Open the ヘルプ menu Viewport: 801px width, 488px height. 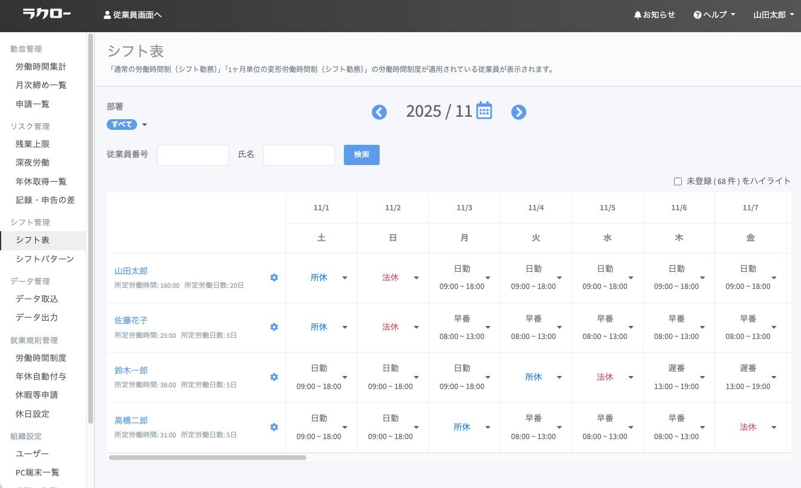click(714, 15)
